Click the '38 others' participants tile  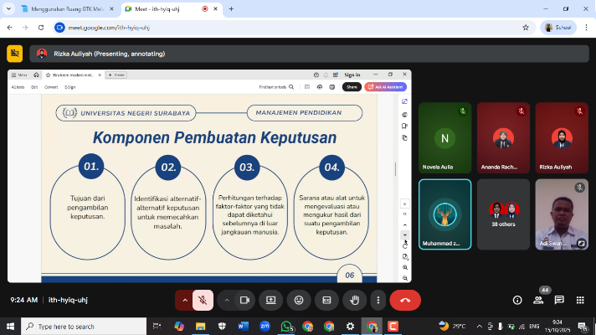pyautogui.click(x=503, y=214)
